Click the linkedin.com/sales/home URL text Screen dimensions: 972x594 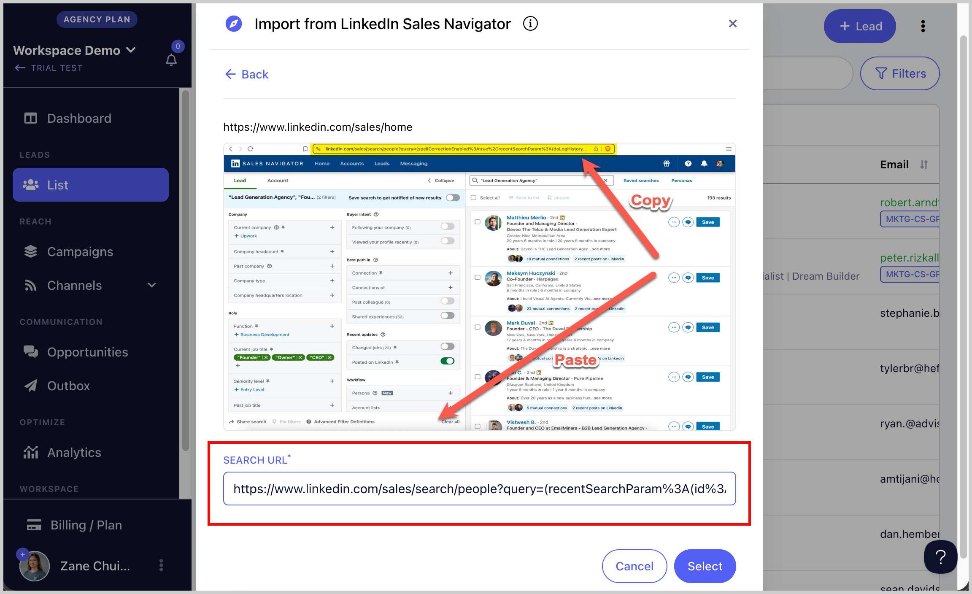pyautogui.click(x=318, y=127)
